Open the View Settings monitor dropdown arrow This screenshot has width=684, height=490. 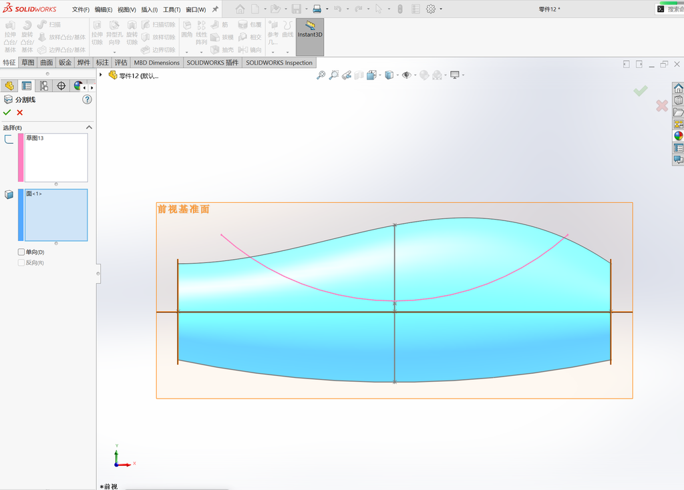tap(463, 75)
